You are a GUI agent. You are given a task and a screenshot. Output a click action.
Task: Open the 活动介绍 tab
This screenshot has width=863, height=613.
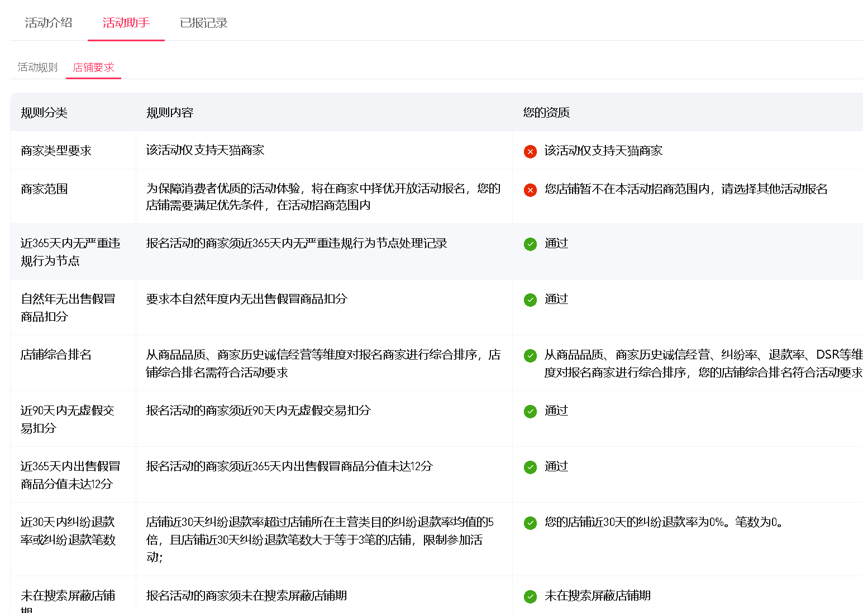(x=49, y=23)
